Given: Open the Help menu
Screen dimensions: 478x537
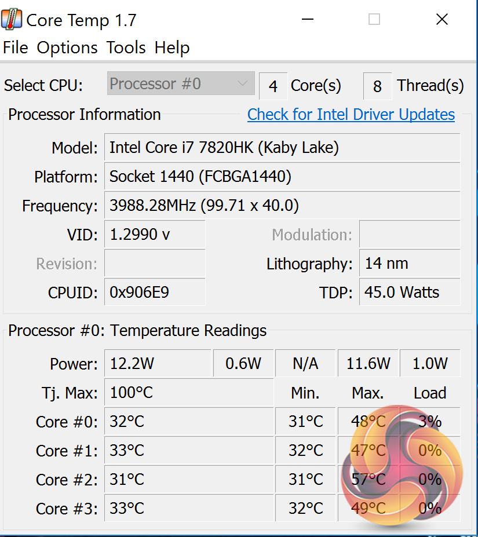Looking at the screenshot, I should click(172, 48).
